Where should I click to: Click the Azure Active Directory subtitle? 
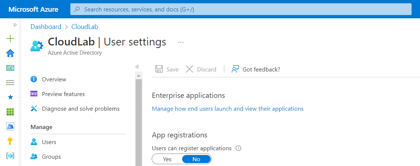(x=75, y=53)
